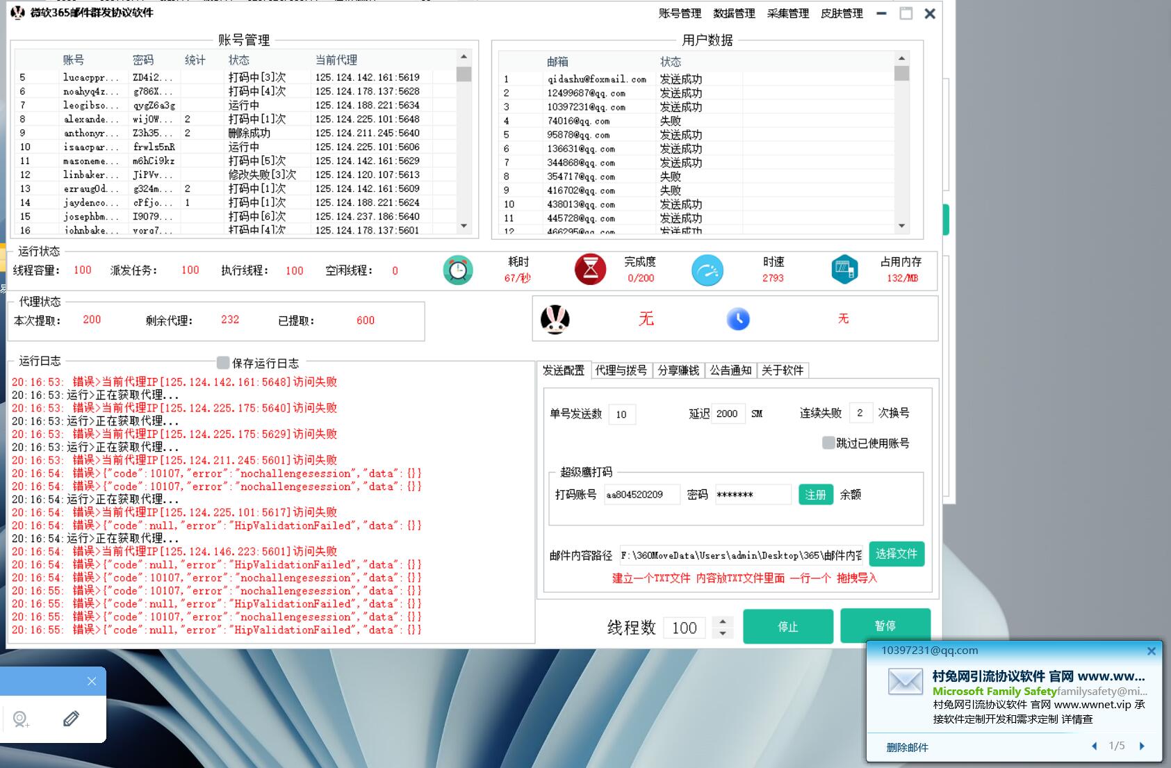Click the 停止 button
The image size is (1171, 768).
787,626
